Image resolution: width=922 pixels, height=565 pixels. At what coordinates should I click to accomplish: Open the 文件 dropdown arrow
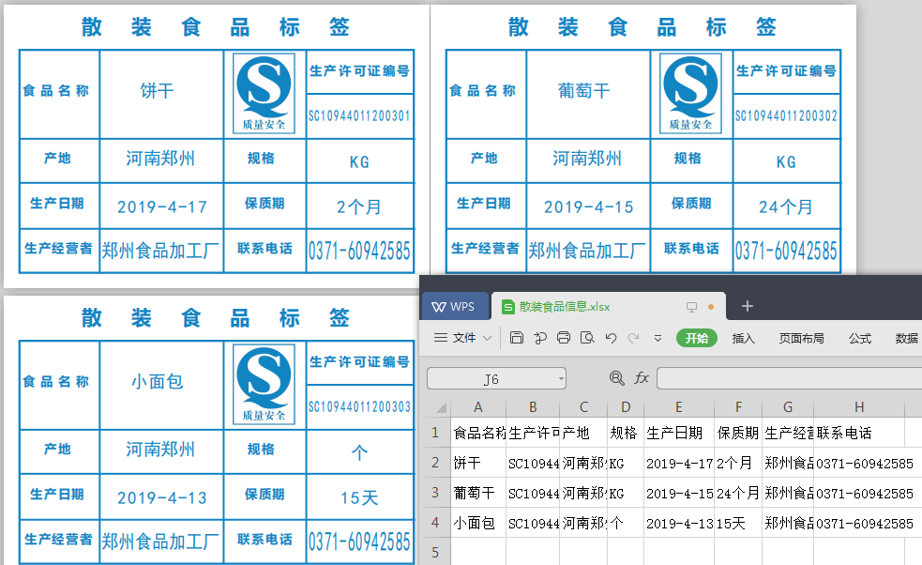pyautogui.click(x=489, y=339)
